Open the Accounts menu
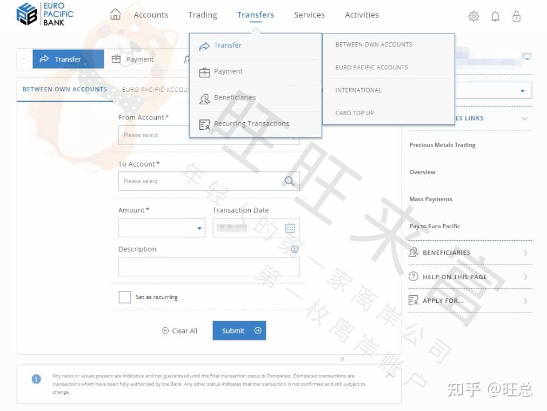547x411 pixels. (x=151, y=15)
